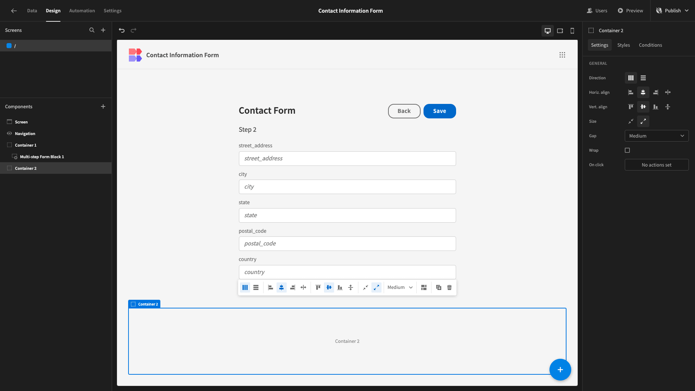Set Direction to columns in the settings panel

tap(631, 78)
